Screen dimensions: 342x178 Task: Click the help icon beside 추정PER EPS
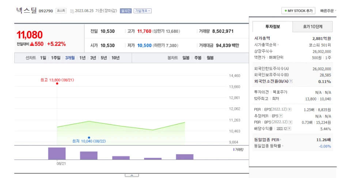click(x=281, y=116)
